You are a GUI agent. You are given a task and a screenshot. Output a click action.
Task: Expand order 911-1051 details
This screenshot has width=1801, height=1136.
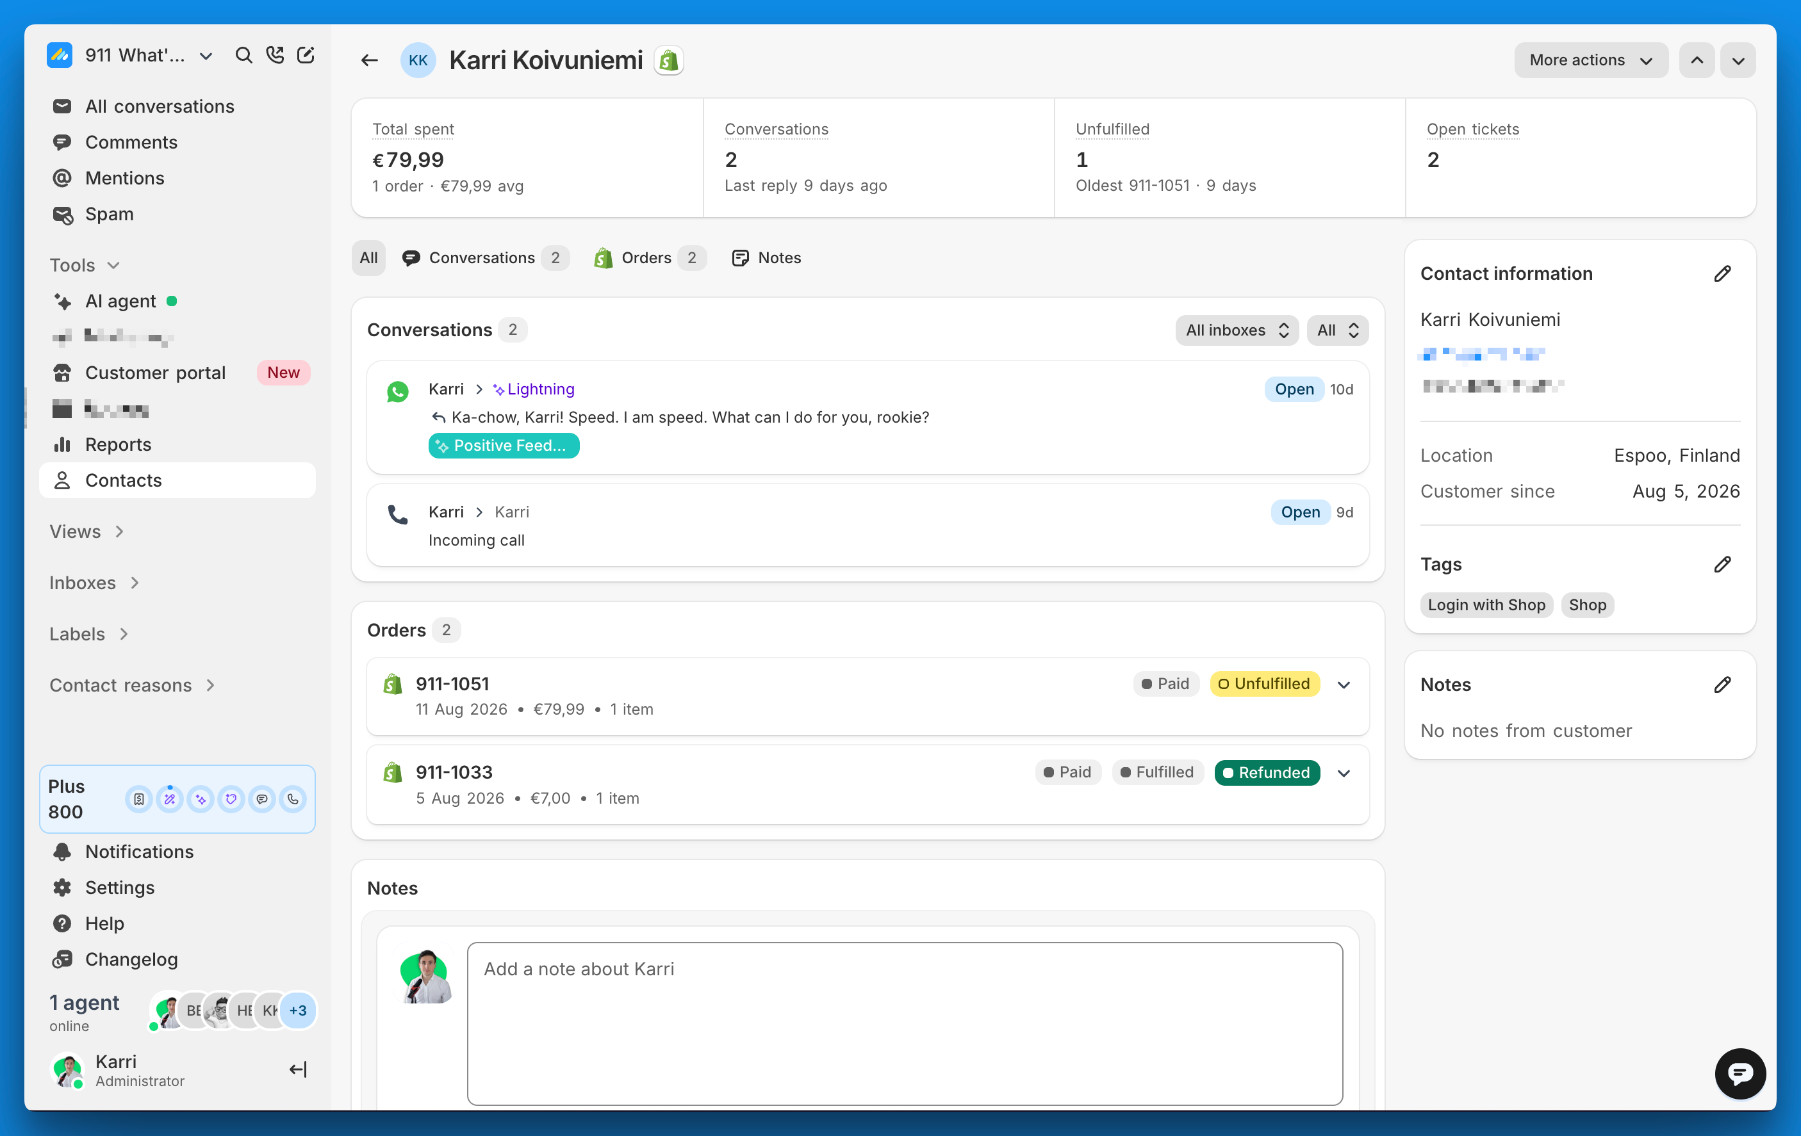(1344, 685)
